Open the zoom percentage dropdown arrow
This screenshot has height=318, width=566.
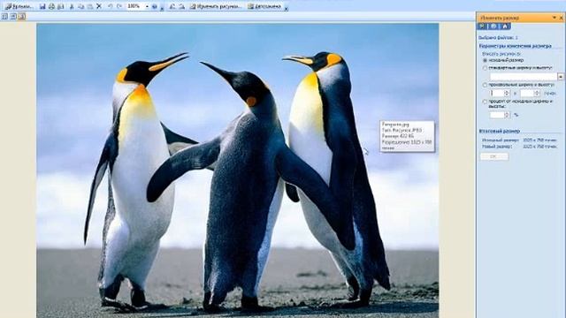(x=147, y=6)
